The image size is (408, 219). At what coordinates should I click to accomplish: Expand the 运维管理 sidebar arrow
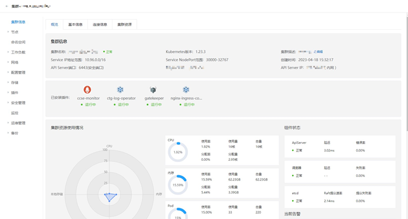tap(8, 123)
